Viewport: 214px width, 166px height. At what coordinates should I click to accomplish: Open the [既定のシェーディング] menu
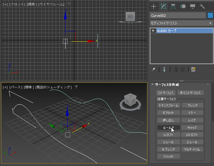pos(53,87)
